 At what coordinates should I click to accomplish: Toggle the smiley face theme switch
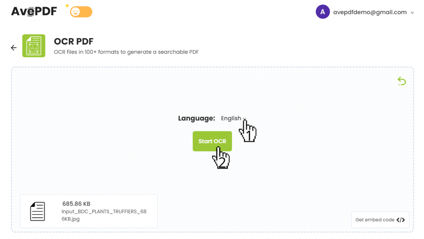(81, 12)
